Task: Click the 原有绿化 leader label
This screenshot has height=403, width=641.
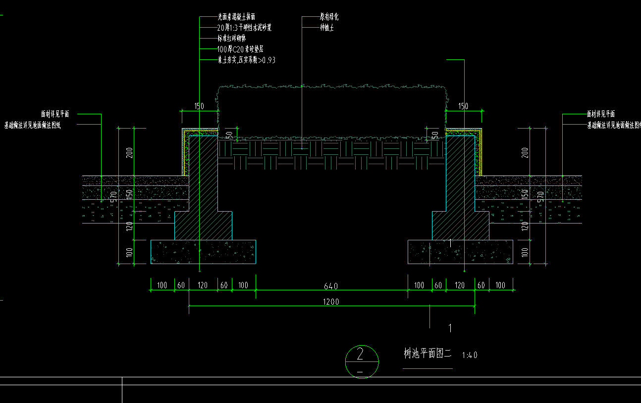Action: click(x=329, y=17)
